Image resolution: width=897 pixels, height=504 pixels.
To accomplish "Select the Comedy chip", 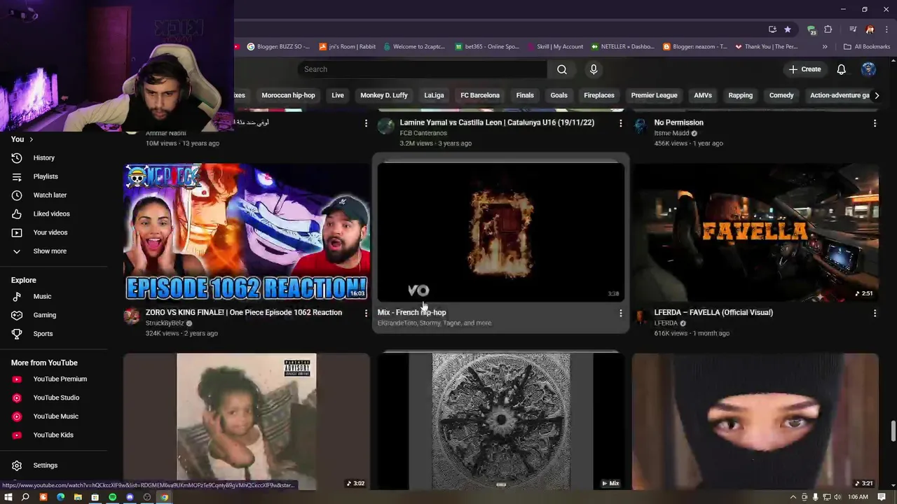I will coord(781,95).
